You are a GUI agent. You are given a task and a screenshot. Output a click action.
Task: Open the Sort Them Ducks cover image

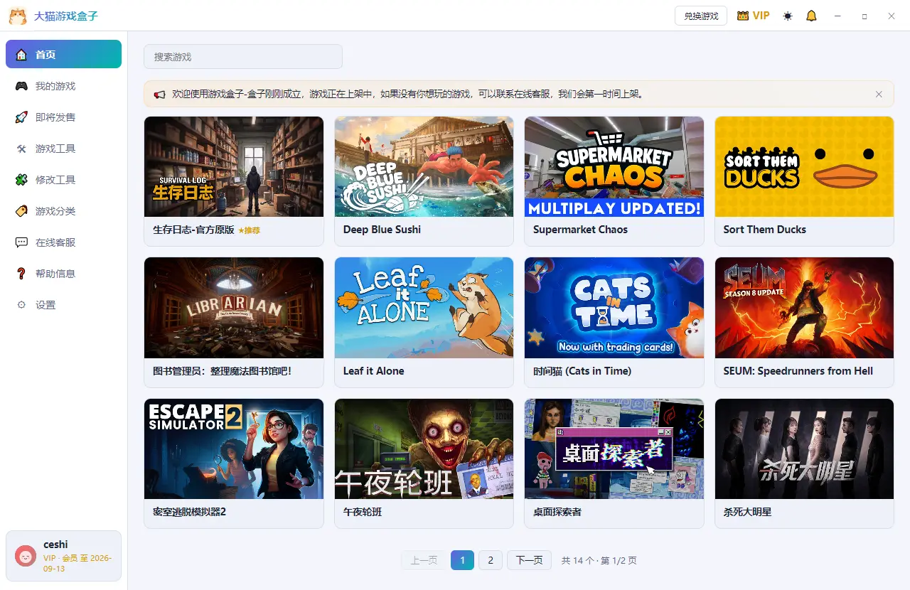804,166
